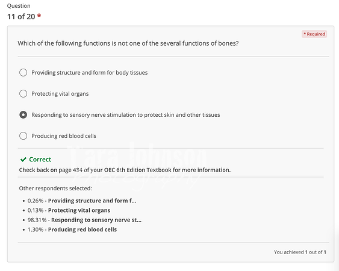Click the green 'Correct' label
Viewport: 339px width, 271px height.
[40, 160]
